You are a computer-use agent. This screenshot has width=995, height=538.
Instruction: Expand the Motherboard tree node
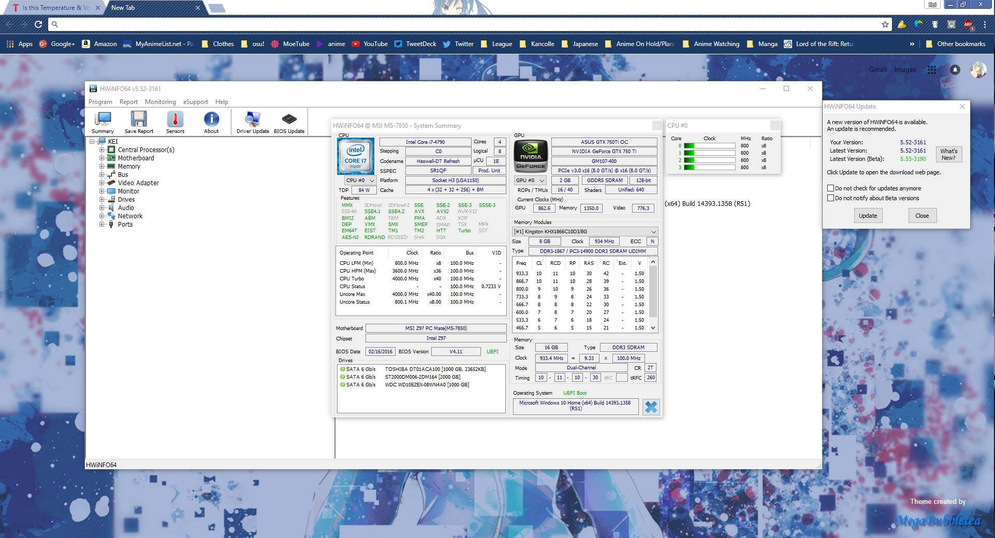[103, 158]
